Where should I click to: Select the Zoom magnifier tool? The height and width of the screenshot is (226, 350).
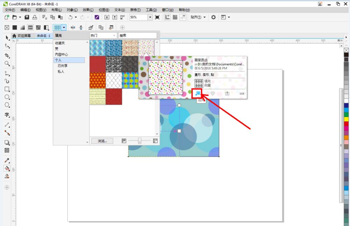[7, 63]
